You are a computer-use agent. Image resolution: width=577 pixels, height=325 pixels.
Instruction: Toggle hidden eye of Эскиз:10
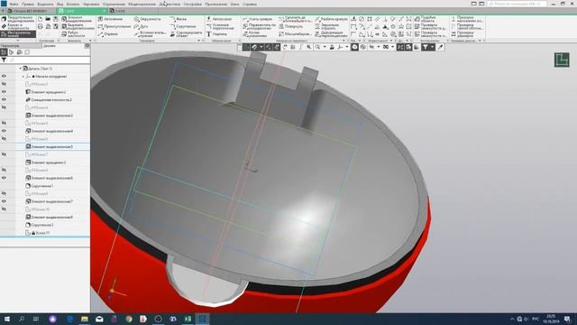point(4,209)
